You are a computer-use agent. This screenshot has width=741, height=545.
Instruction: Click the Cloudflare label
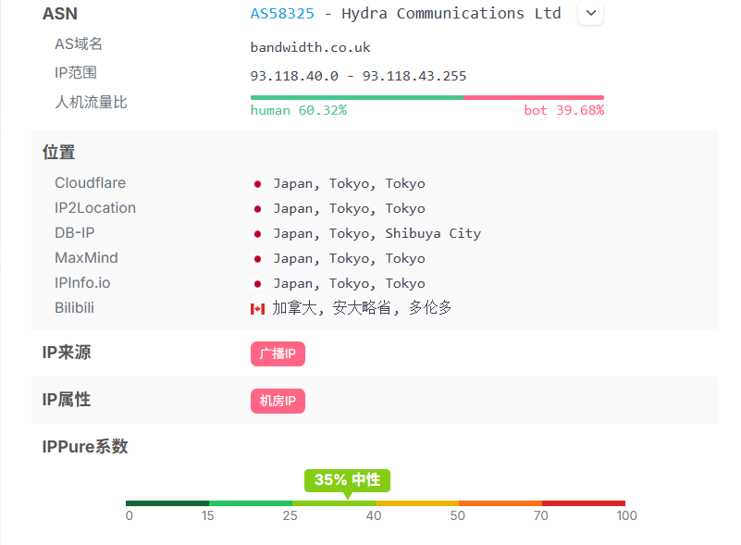tap(91, 183)
